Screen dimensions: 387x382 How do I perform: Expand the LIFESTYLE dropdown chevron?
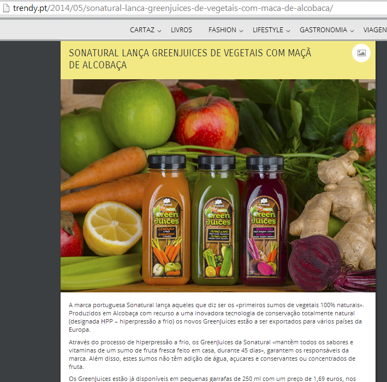(x=288, y=31)
